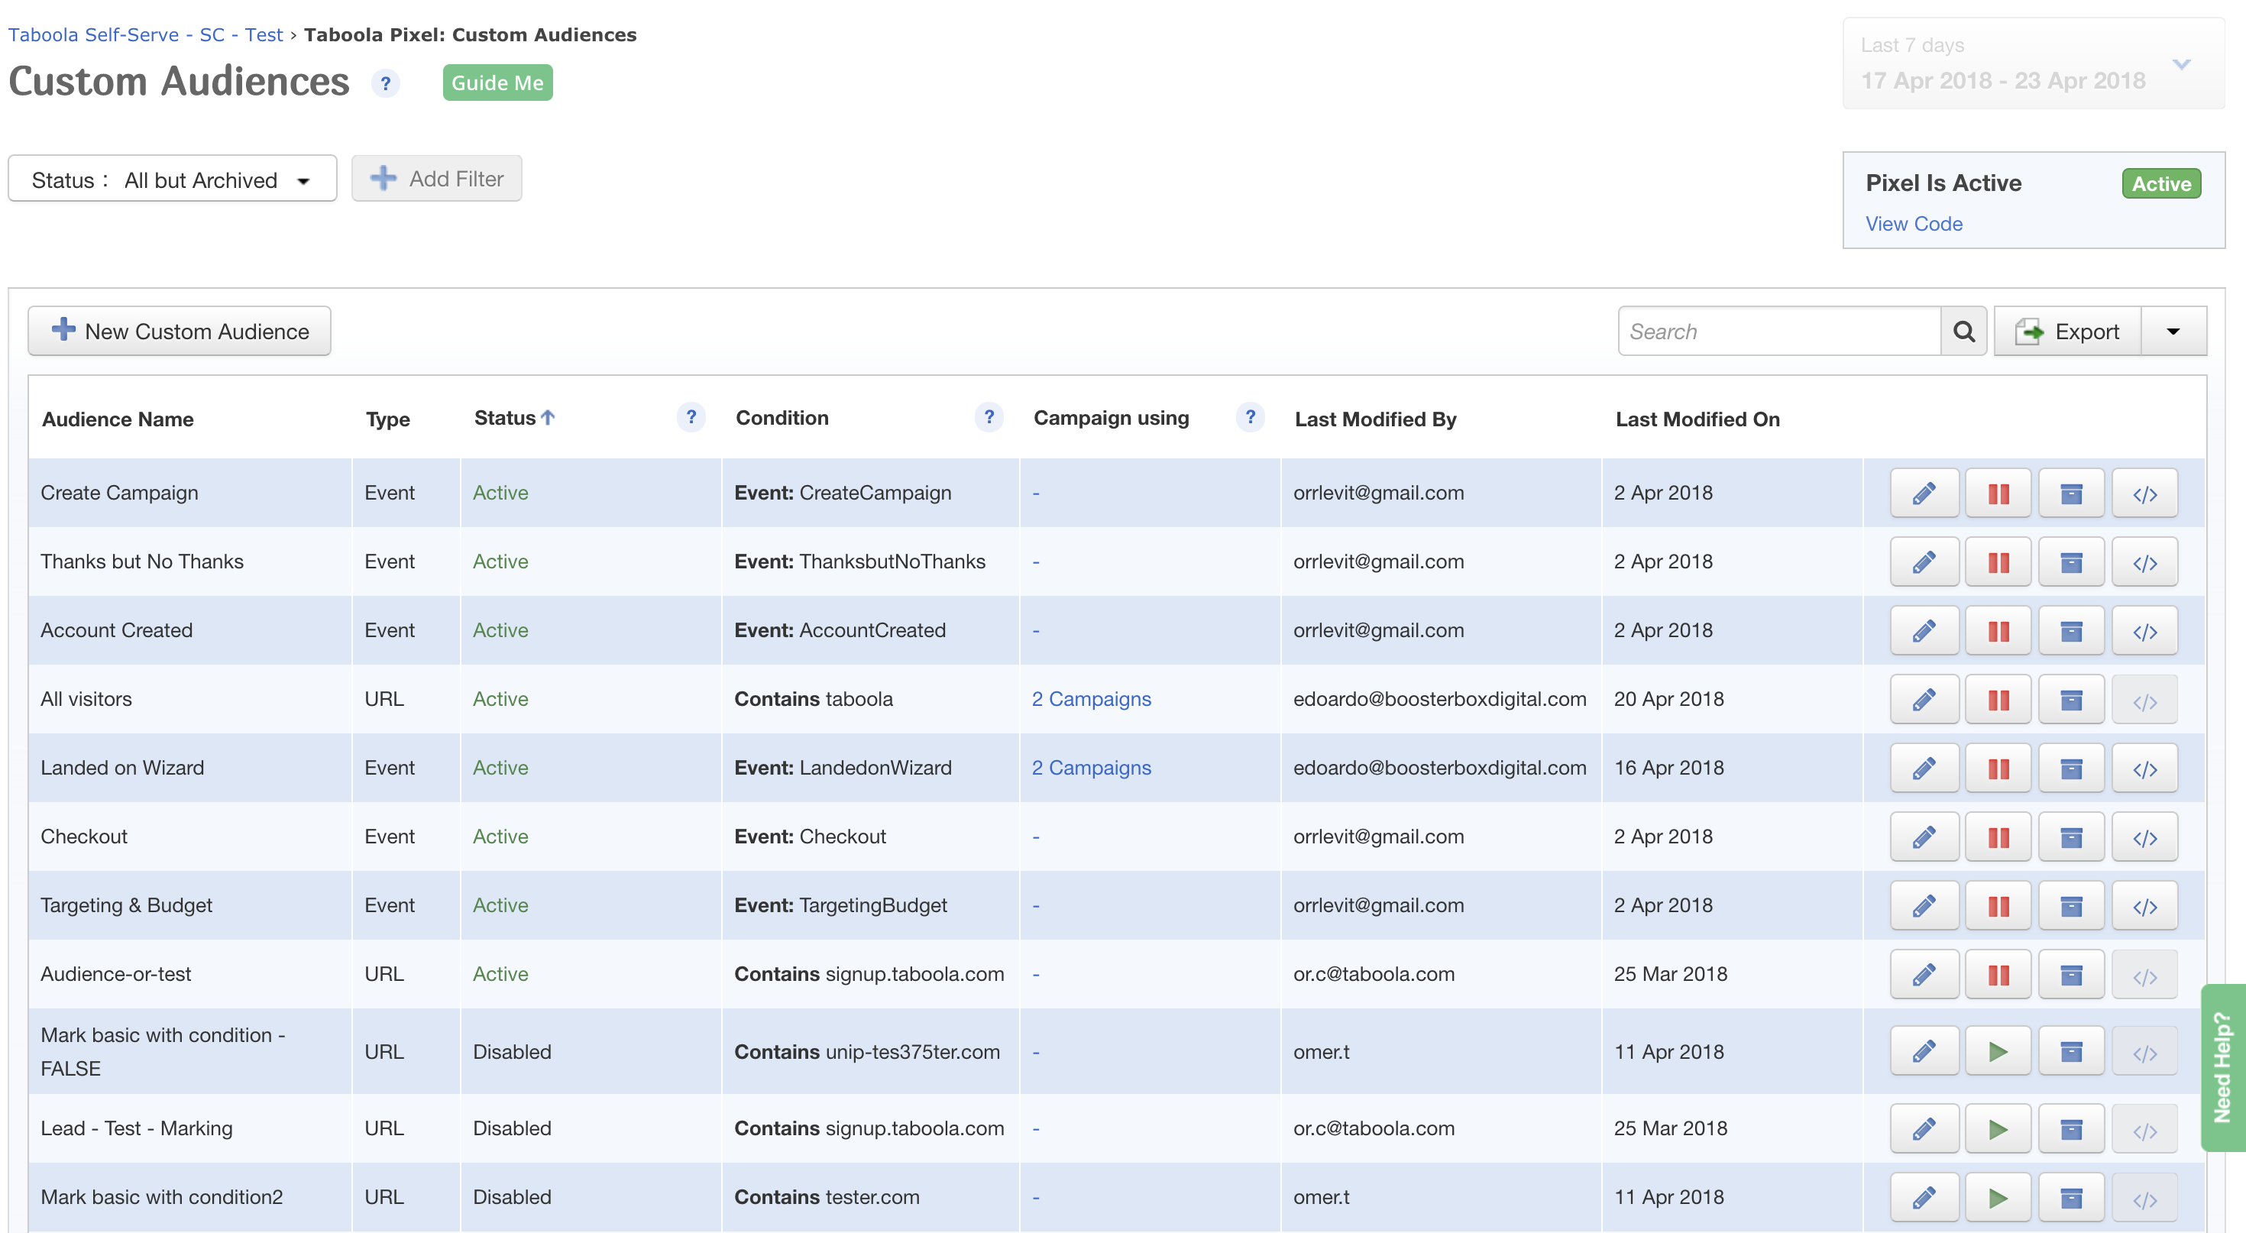Focus the Search input field

click(1778, 332)
